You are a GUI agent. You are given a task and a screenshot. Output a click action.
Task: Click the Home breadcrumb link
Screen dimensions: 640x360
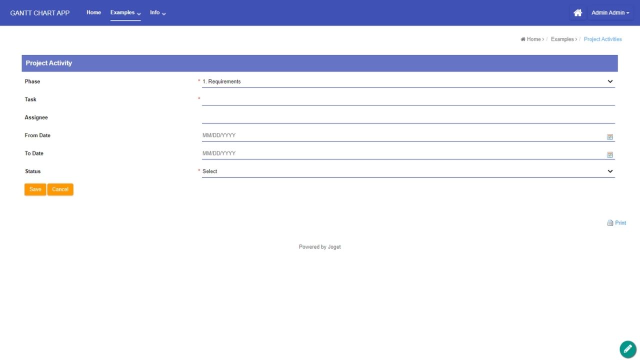(533, 39)
